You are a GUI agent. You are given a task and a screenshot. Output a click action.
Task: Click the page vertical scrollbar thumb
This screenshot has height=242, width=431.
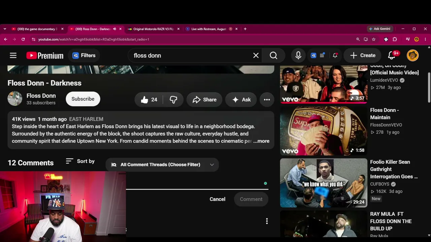429,87
